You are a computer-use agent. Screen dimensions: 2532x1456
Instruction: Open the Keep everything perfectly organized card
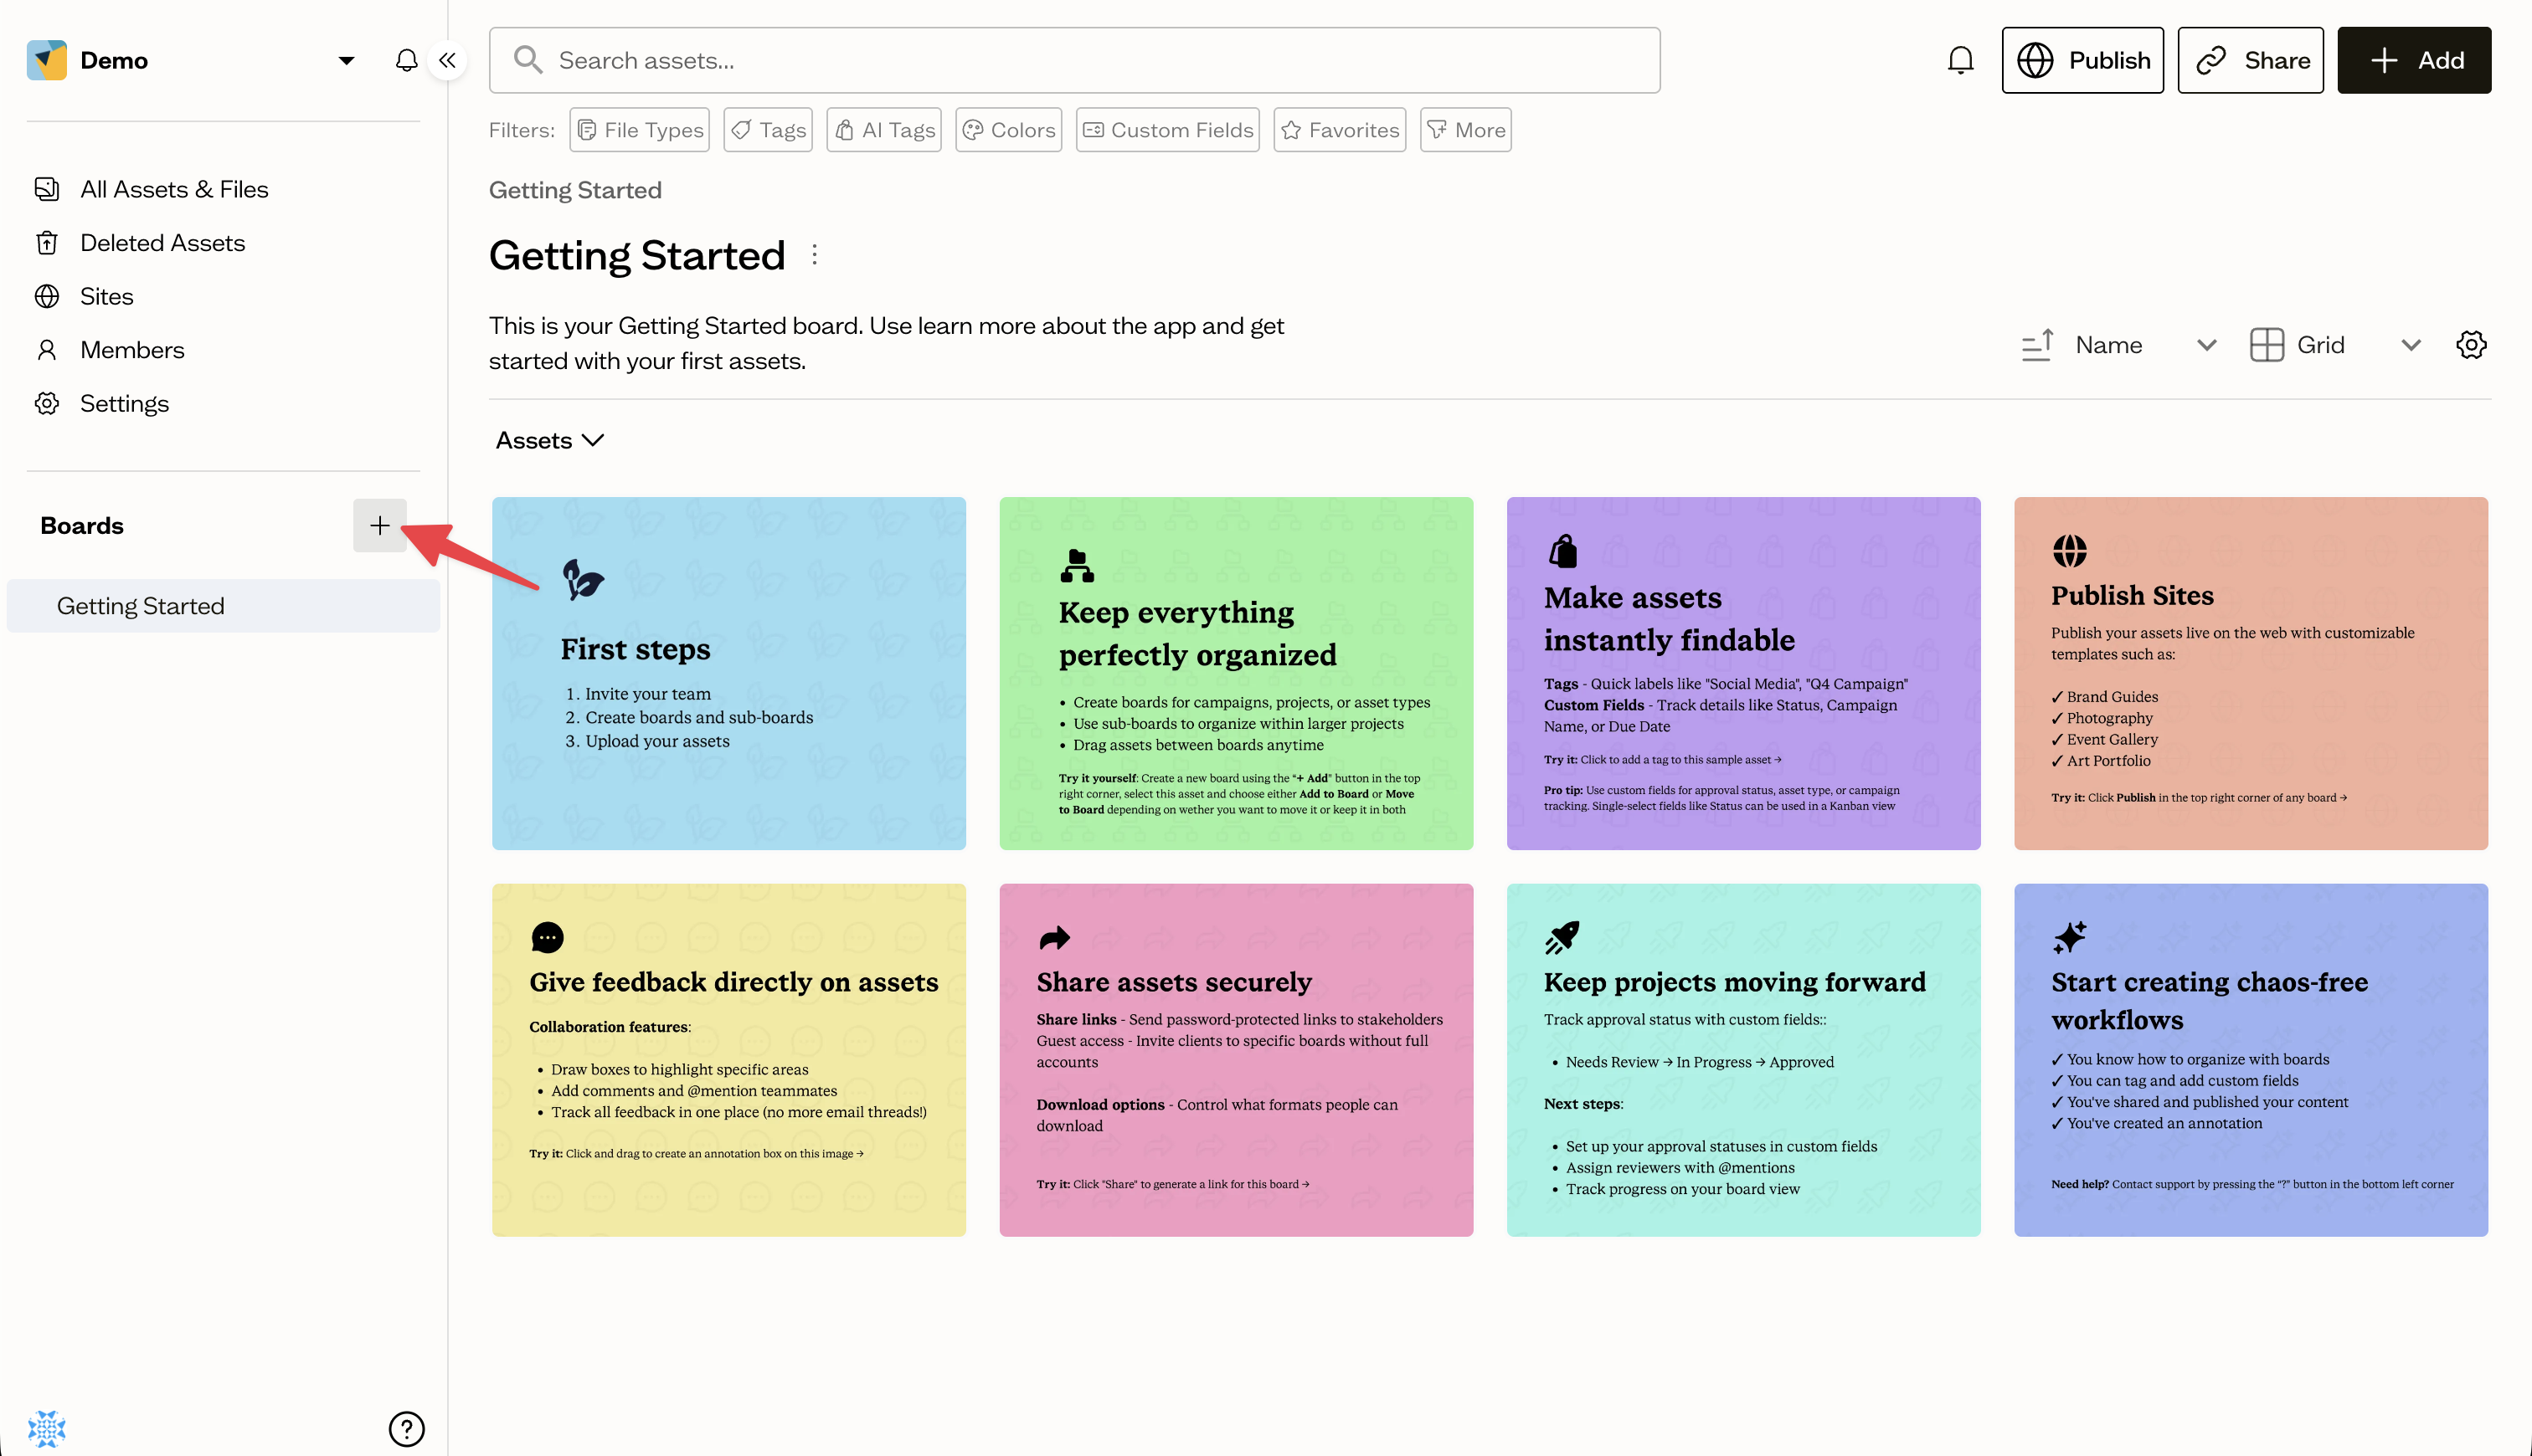click(x=1236, y=673)
